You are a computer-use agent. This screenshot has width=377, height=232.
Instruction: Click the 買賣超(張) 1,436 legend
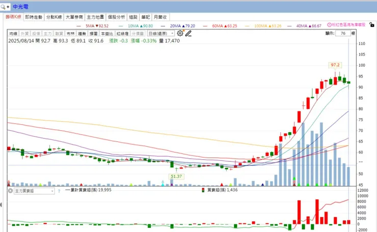pos(220,190)
